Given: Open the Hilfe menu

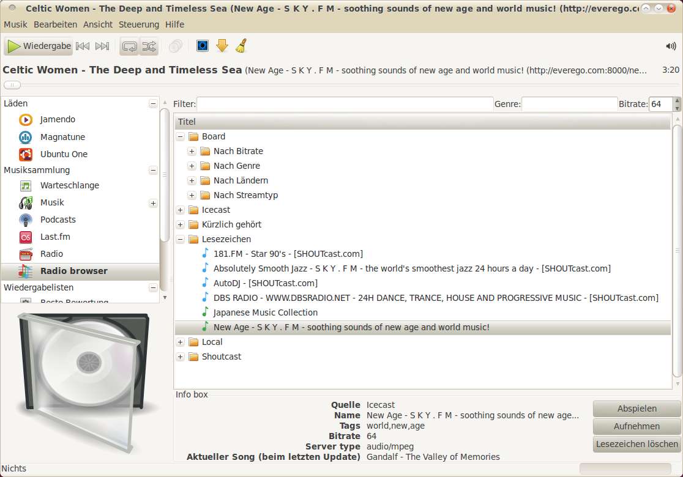Looking at the screenshot, I should [174, 24].
